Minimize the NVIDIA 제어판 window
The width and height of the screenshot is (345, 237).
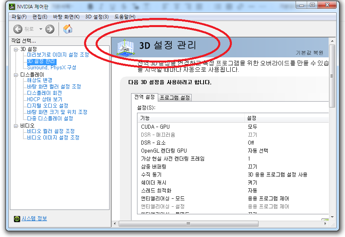pos(302,5)
